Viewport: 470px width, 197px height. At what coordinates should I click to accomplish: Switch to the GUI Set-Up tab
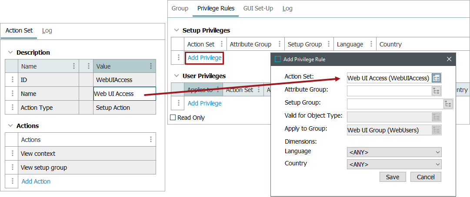(258, 8)
